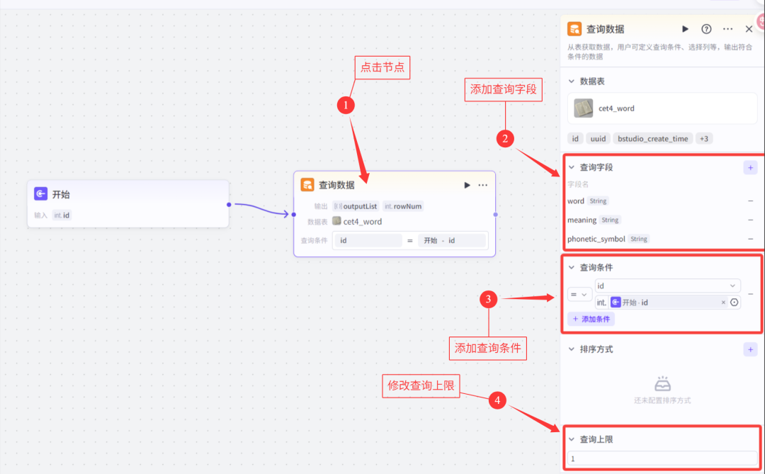Click the 查询数据 database node icon
The height and width of the screenshot is (474, 765).
(x=307, y=185)
